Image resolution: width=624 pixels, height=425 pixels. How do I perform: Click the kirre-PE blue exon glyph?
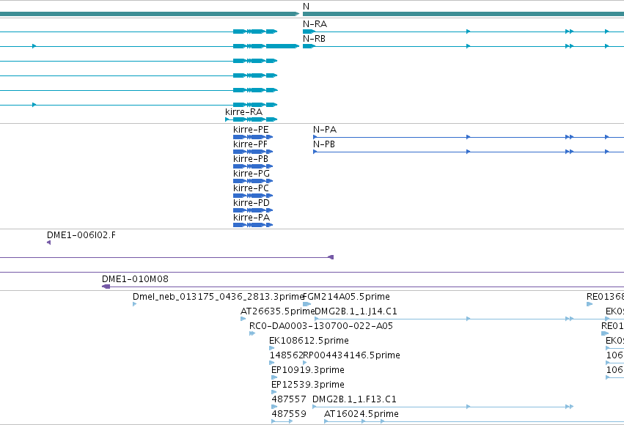253,137
